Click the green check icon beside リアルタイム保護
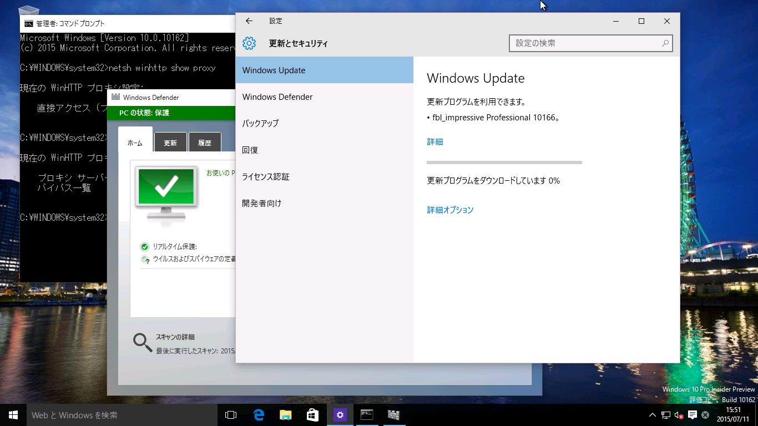 145,247
